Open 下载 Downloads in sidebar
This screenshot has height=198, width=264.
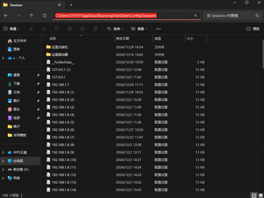pyautogui.click(x=14, y=84)
